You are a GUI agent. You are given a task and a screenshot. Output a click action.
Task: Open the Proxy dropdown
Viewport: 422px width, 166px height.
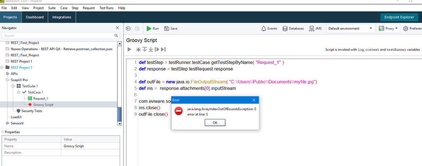point(388,29)
